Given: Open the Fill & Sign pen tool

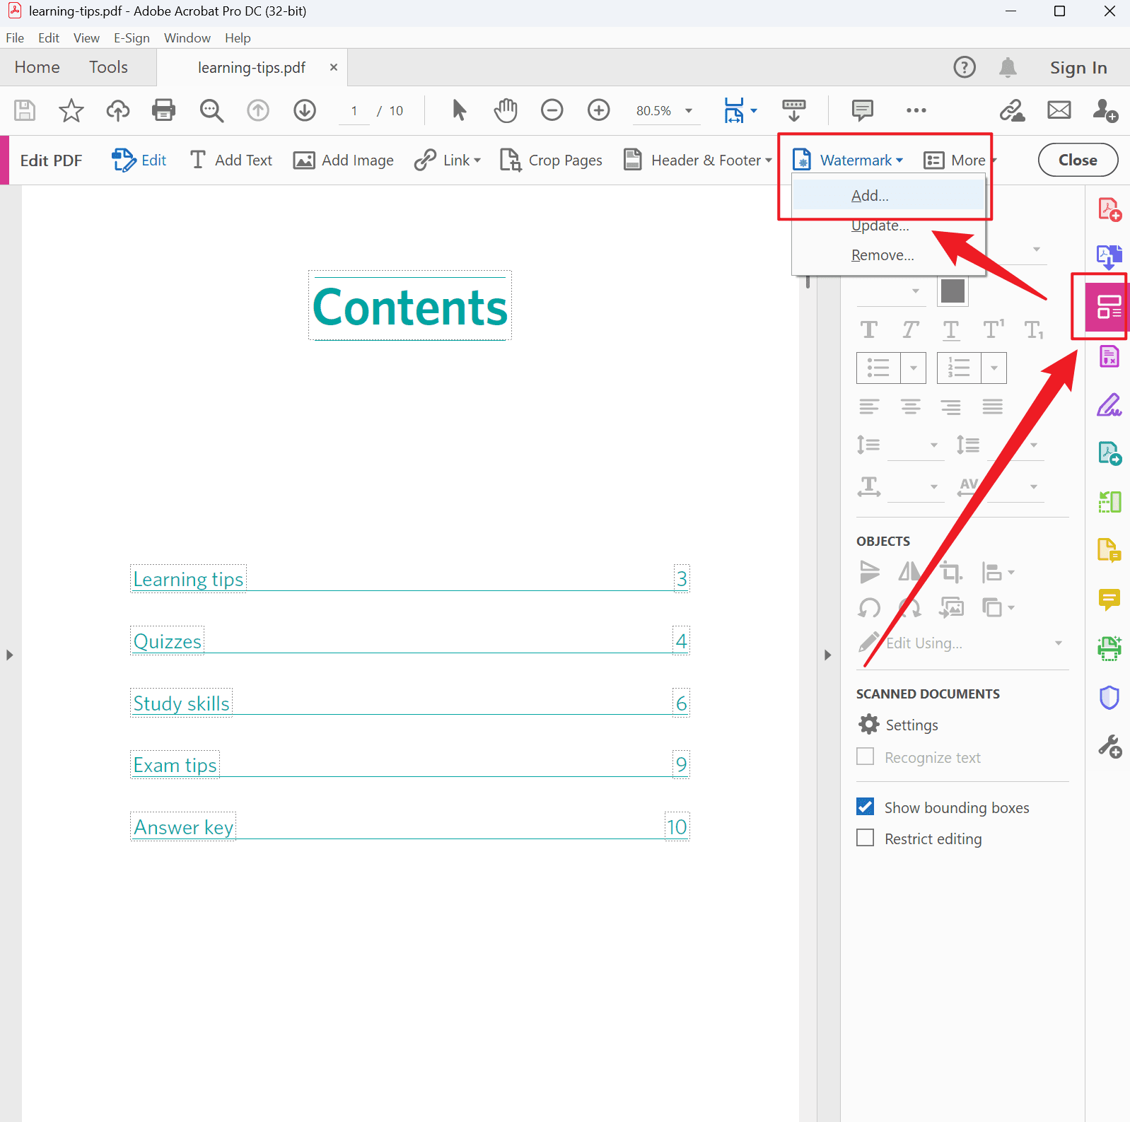Looking at the screenshot, I should (x=1109, y=405).
